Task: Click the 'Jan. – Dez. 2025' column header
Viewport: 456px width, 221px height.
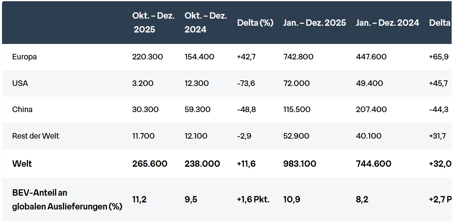Action: click(315, 23)
